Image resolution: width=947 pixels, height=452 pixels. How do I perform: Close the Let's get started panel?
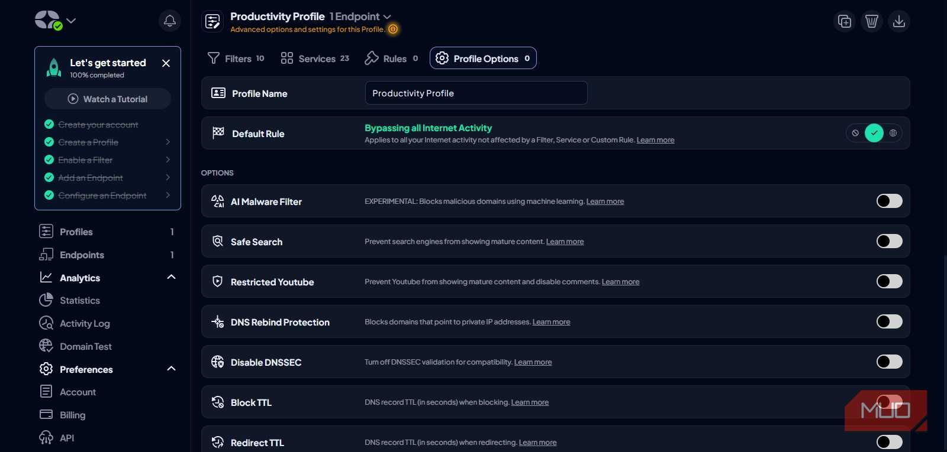tap(166, 63)
